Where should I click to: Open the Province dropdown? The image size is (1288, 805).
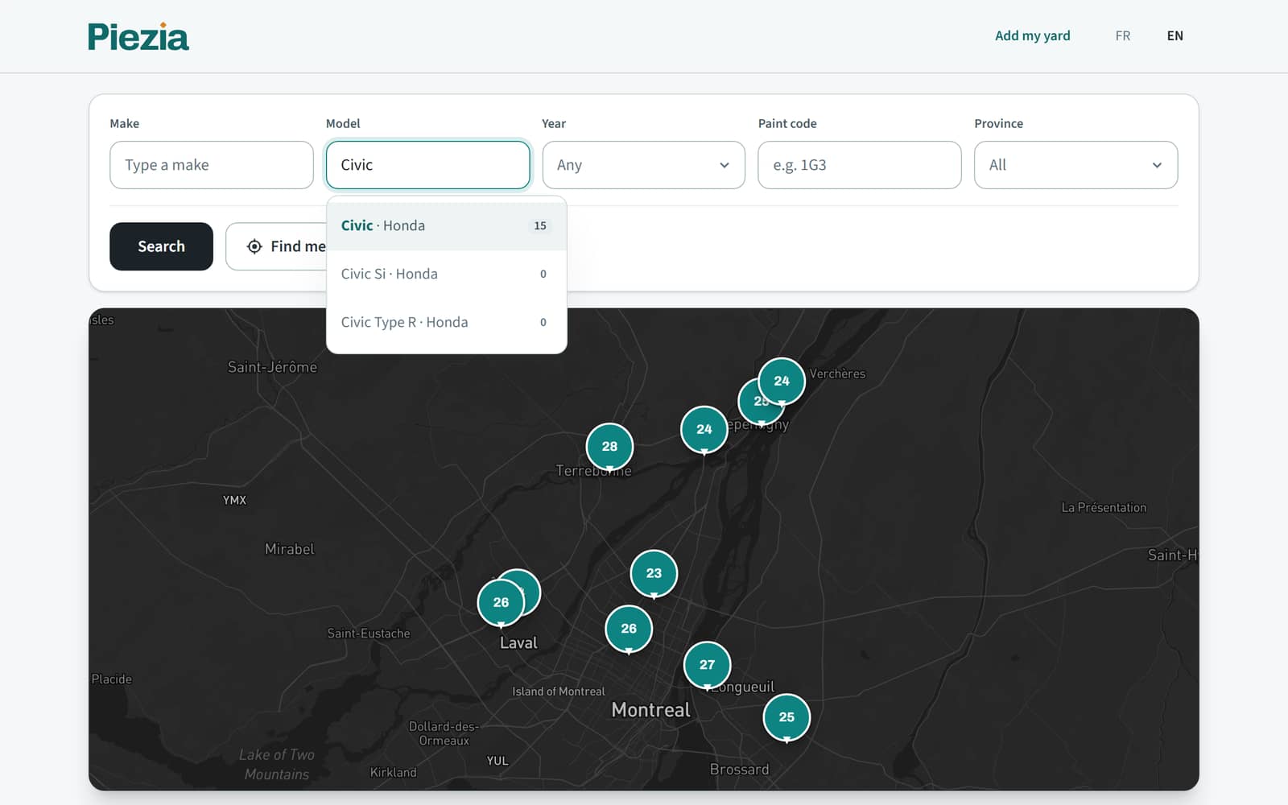tap(1075, 165)
